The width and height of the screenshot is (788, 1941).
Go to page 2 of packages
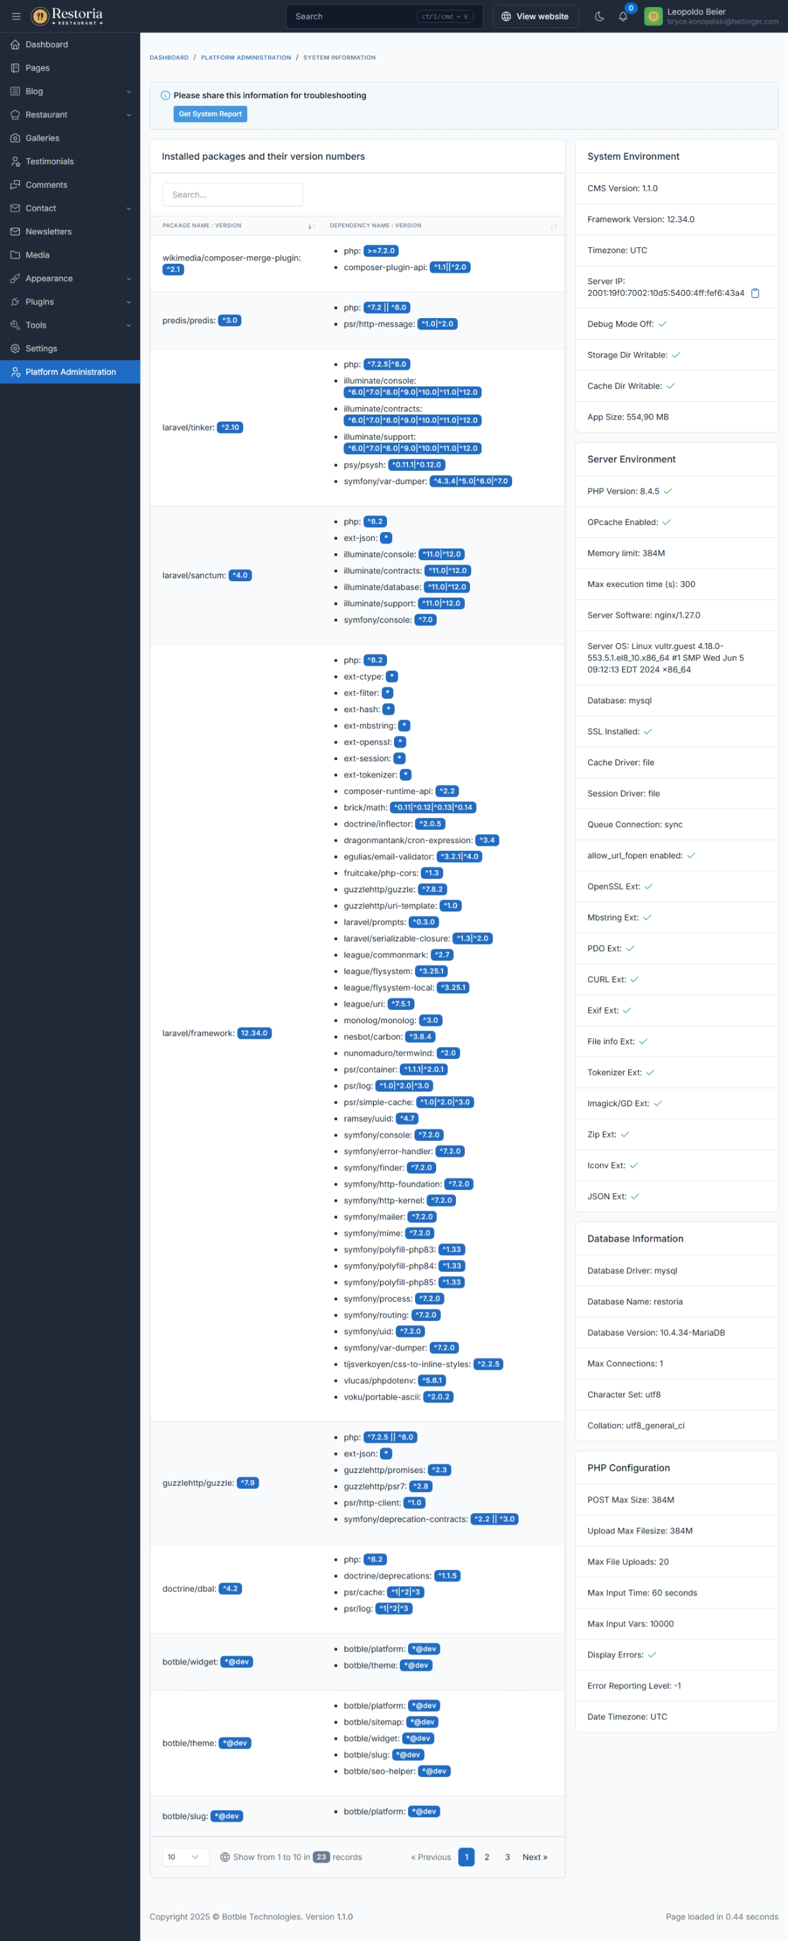pyautogui.click(x=487, y=1857)
